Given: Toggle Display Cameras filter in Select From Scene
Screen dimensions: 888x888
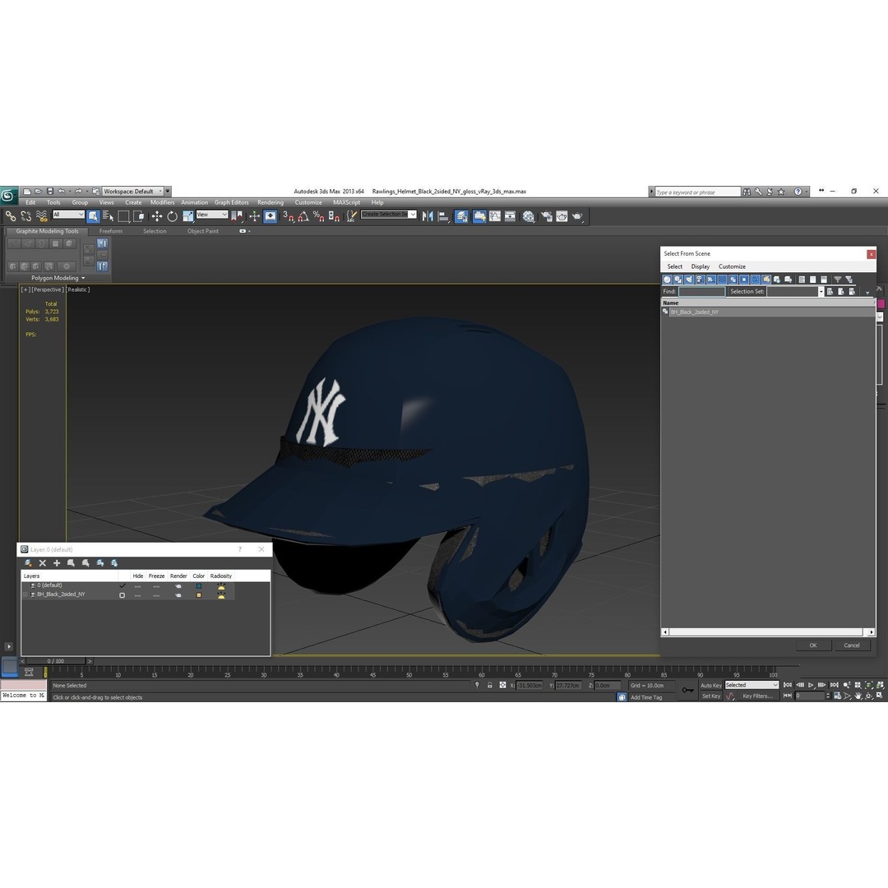Looking at the screenshot, I should 700,280.
